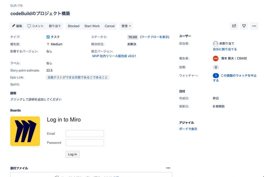Click the Cancel workflow button
Image resolution: width=264 pixels, height=177 pixels.
tap(110, 26)
